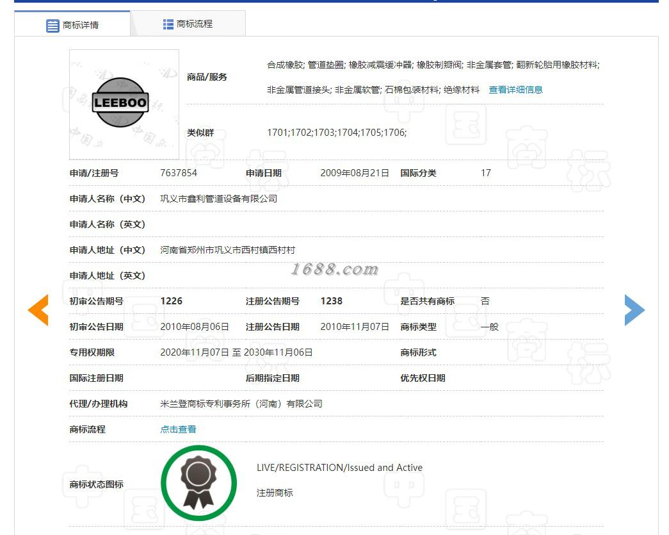Select agency name 米兰登商标专利事务所（河南）有限公司
Viewport: 669px width, 535px height.
pos(241,404)
